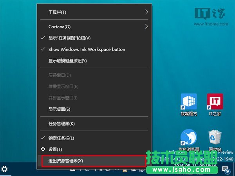Click the greyed 层叠窗口(D) item
235x176 pixels.
tap(60, 75)
